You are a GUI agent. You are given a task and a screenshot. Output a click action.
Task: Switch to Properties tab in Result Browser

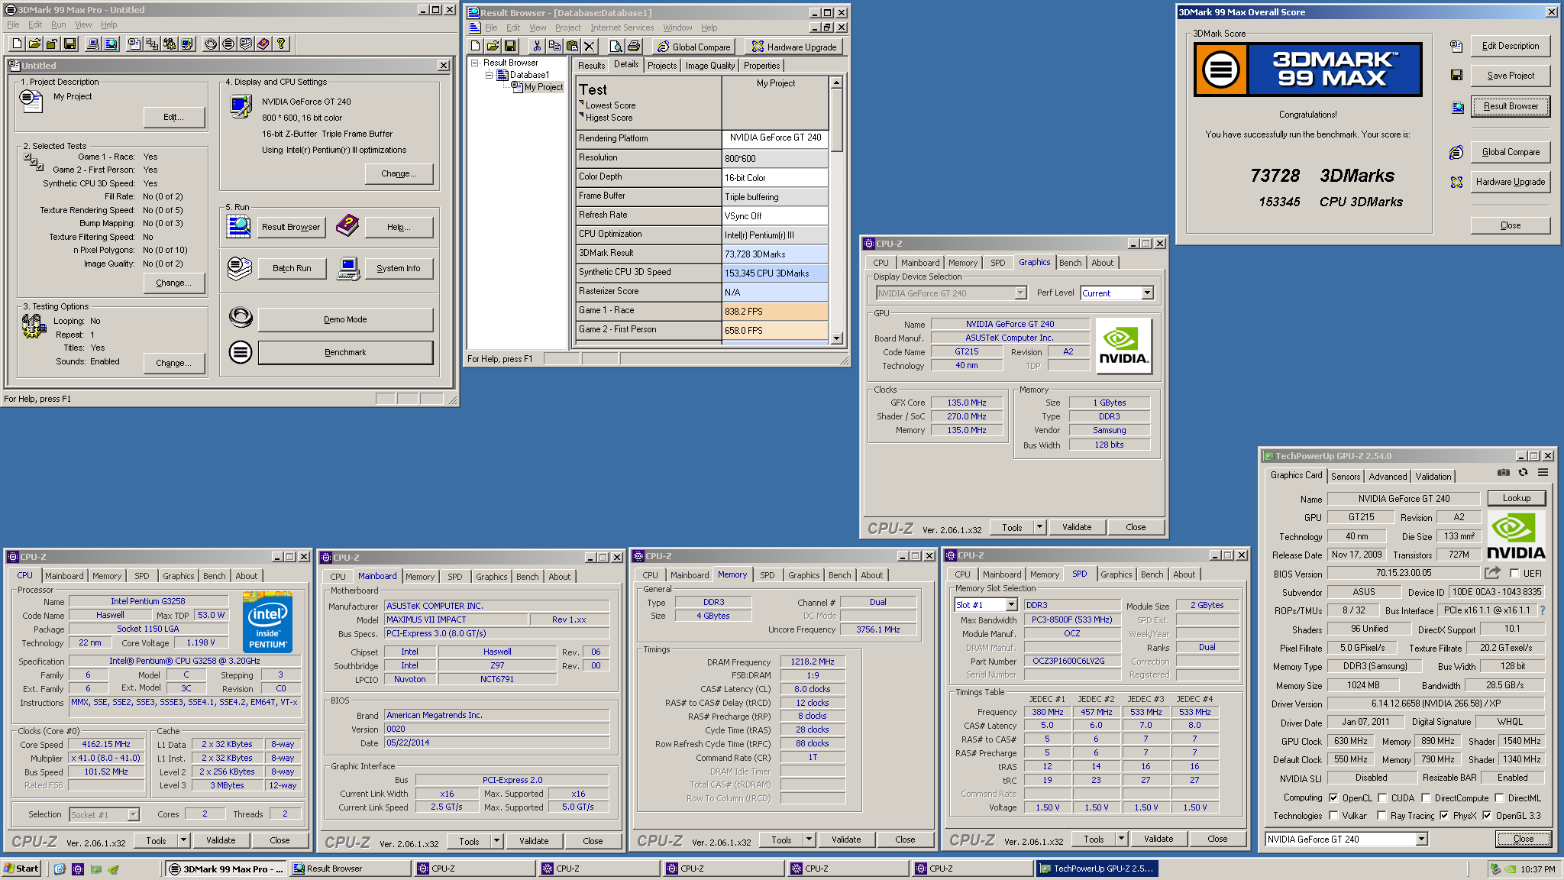(761, 66)
